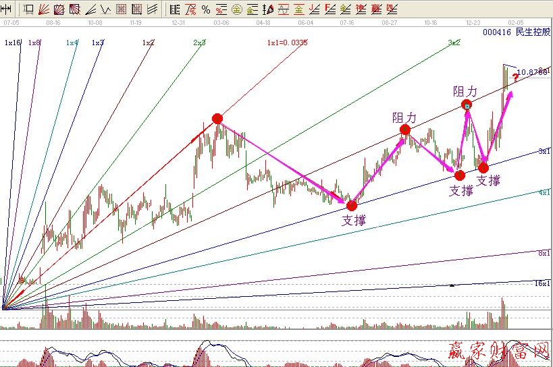Viewport: 553px width, 367px height.
Task: Click the plain percent sign icon
Action: click(x=206, y=9)
